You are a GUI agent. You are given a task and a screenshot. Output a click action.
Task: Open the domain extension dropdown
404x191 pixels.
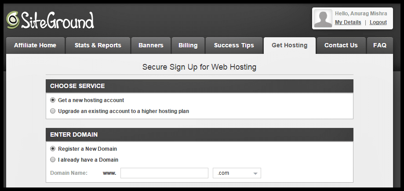click(x=237, y=173)
